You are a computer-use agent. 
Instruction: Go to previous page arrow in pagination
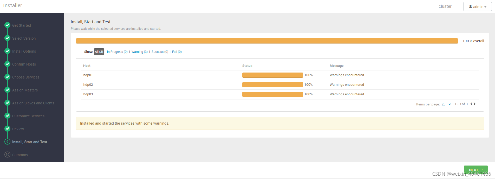pyautogui.click(x=471, y=104)
